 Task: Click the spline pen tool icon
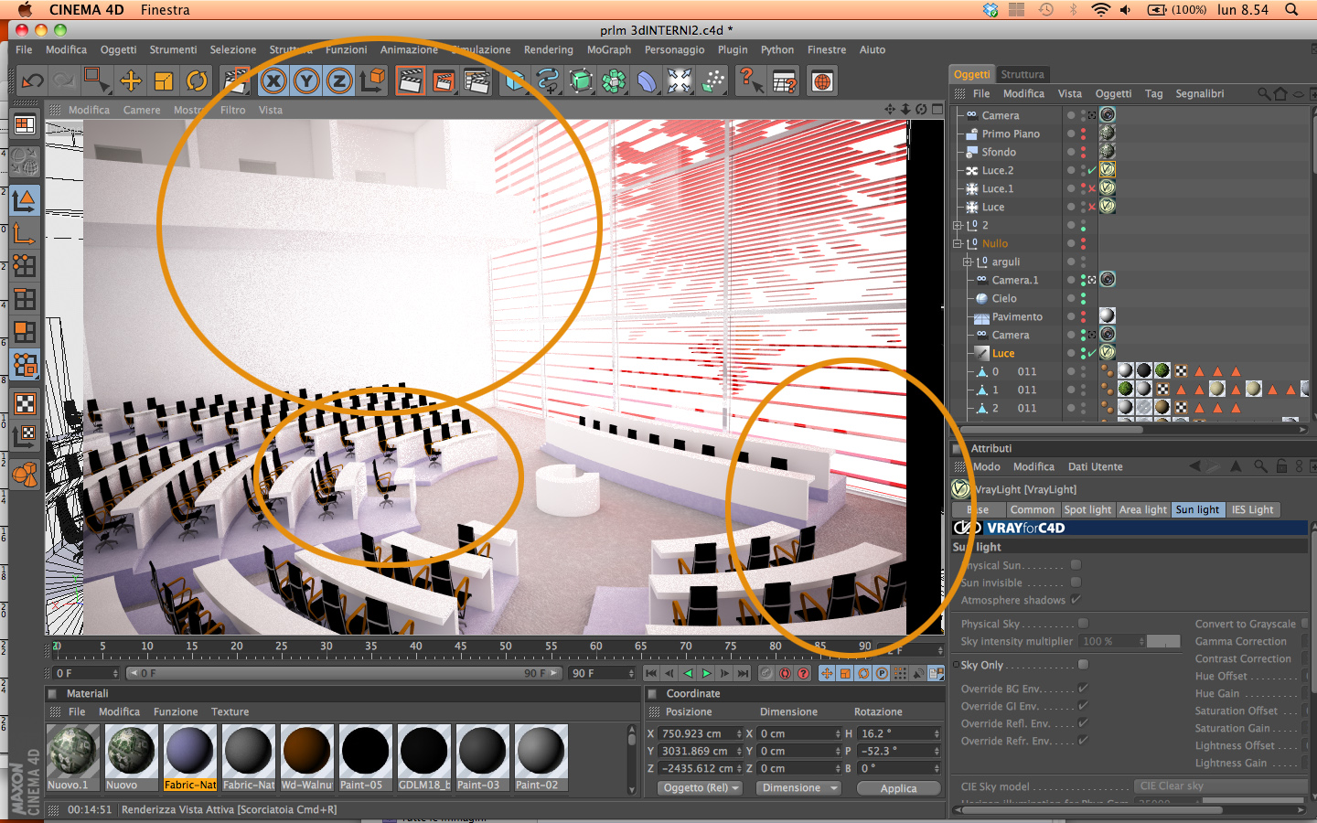pyautogui.click(x=548, y=81)
